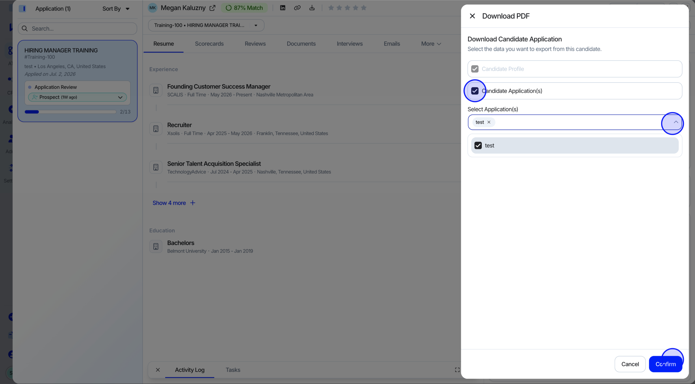The width and height of the screenshot is (695, 384).
Task: Click Show 4 more experiences
Action: click(x=169, y=203)
